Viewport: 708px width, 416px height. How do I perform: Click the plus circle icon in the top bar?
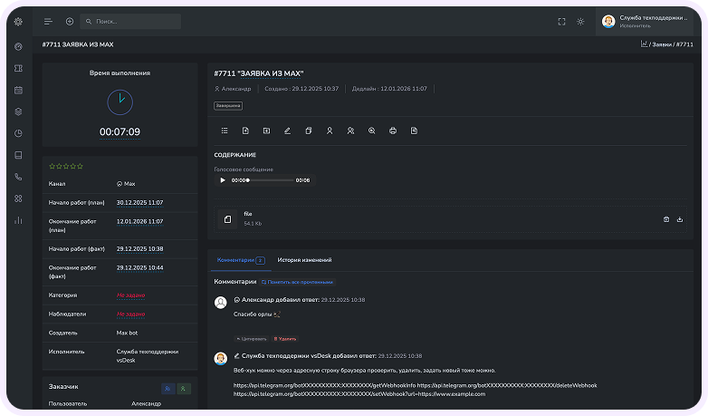pyautogui.click(x=70, y=21)
